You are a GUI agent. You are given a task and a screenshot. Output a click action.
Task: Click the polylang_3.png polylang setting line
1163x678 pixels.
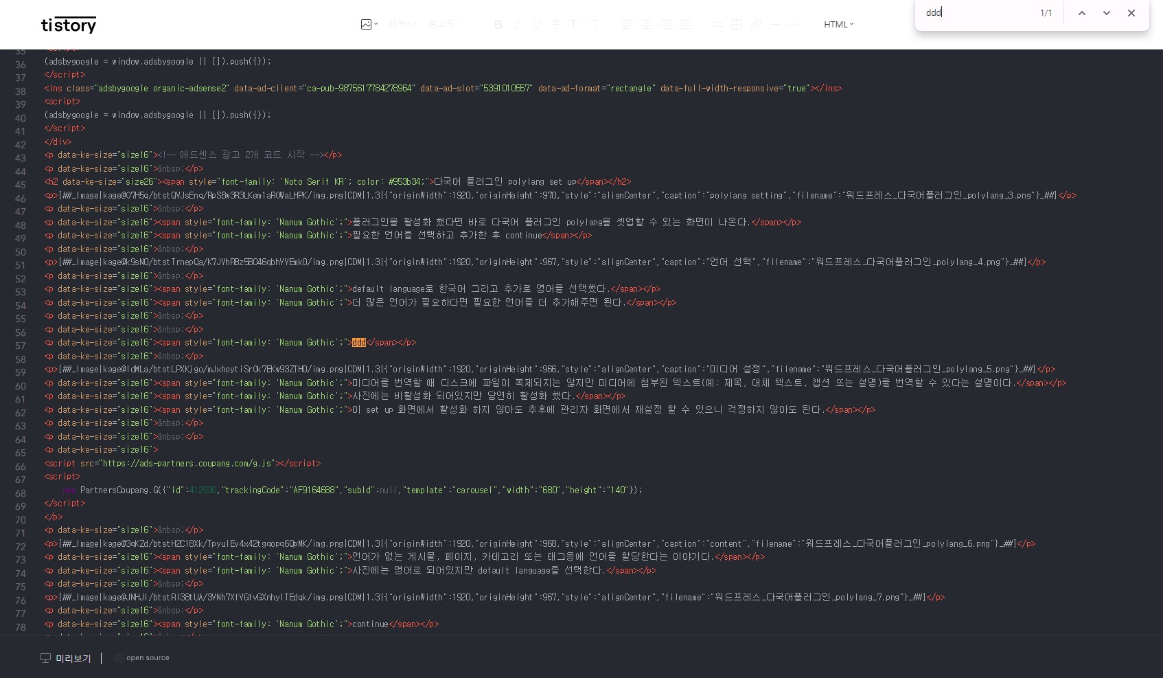click(560, 195)
